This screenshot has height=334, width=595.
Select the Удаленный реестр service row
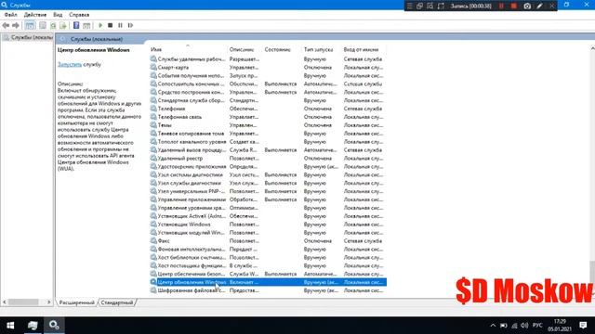pos(268,159)
